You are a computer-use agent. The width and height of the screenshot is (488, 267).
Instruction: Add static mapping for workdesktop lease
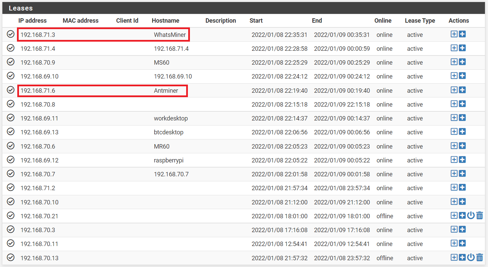(454, 118)
